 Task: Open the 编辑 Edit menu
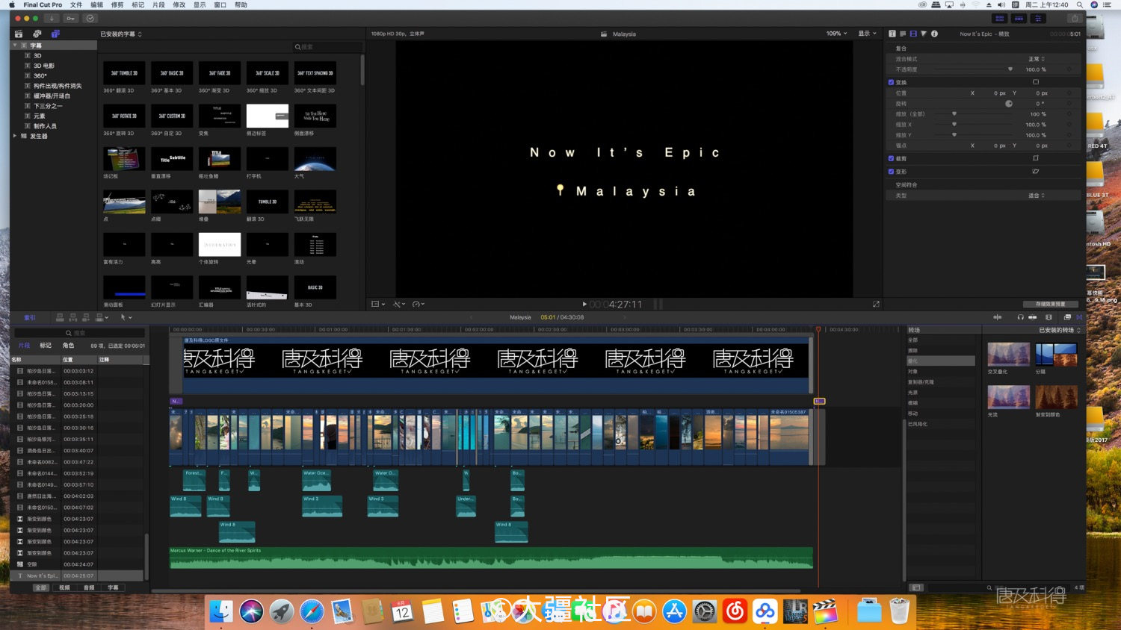(x=96, y=4)
